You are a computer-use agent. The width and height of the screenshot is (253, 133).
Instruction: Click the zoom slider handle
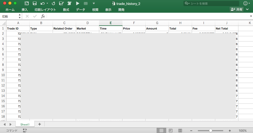pyautogui.click(x=211, y=130)
